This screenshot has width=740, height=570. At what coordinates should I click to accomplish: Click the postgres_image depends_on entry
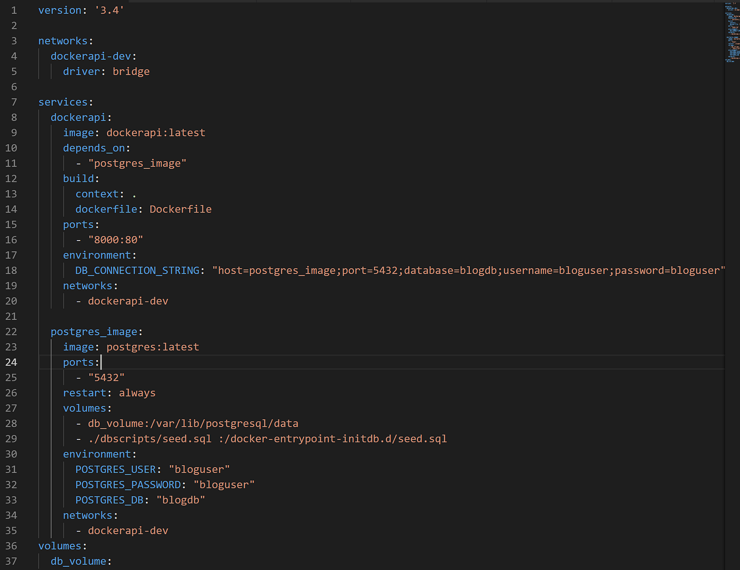point(137,163)
